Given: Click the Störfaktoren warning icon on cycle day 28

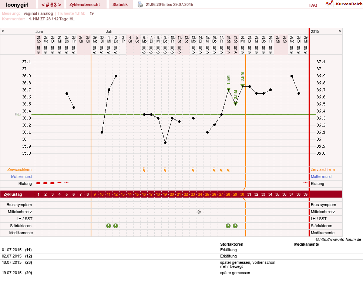Looking at the screenshot, I should click(228, 226).
